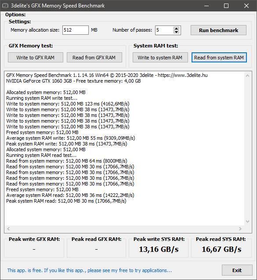Start the Write to GFX RAM test
Screen dimensions: 257x280
pos(36,58)
